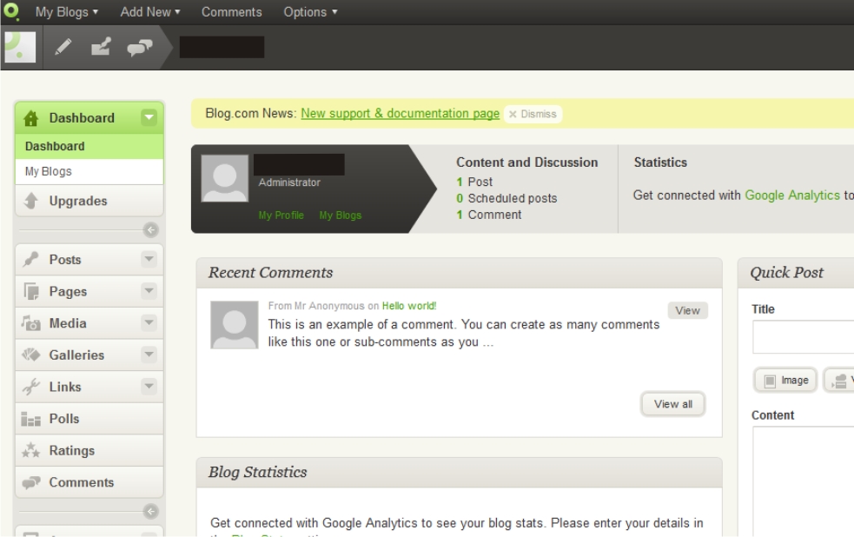
Task: Open the My Profile link
Action: tap(281, 215)
